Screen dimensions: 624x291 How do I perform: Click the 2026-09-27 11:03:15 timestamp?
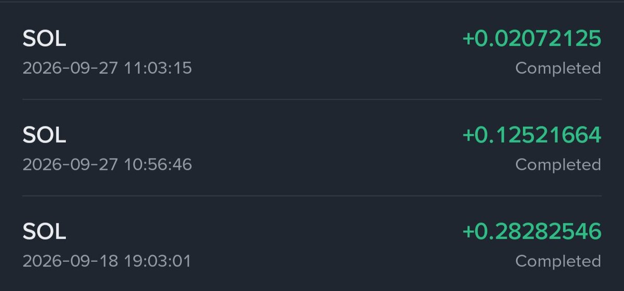coord(107,68)
